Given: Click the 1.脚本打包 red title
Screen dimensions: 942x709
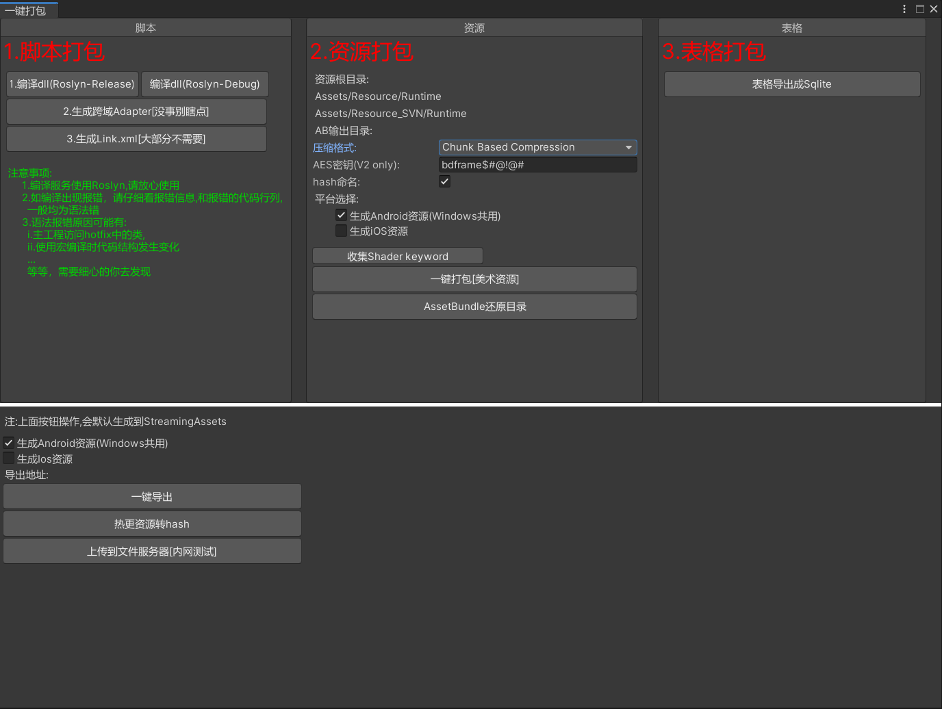Looking at the screenshot, I should [x=54, y=52].
